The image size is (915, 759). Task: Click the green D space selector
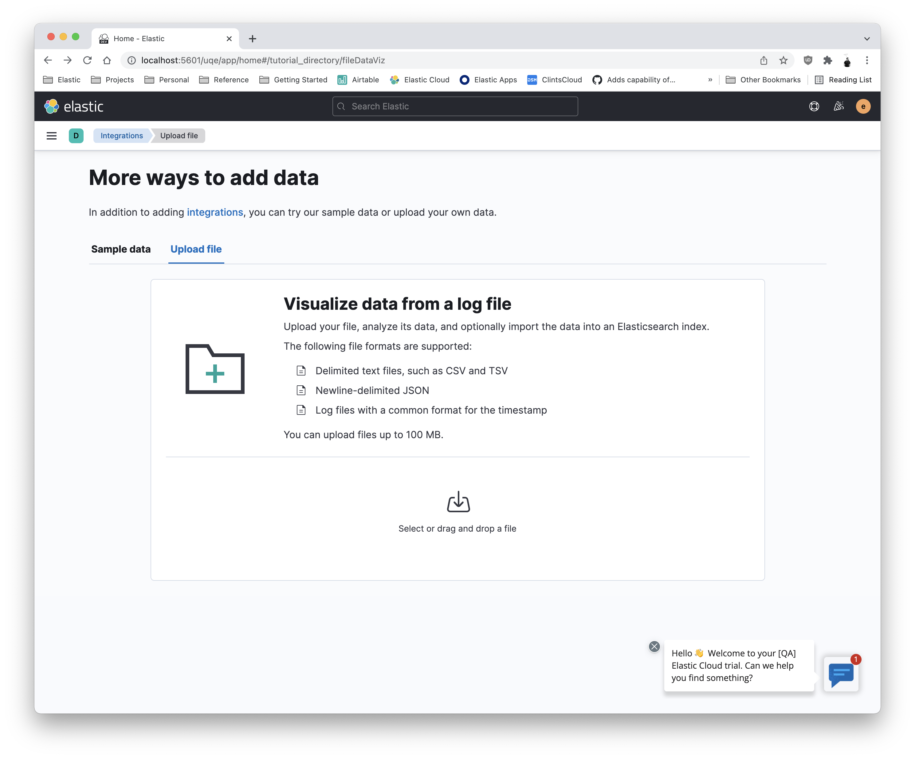(76, 136)
